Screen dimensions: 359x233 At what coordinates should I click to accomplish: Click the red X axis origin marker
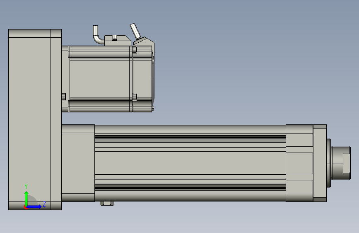(25, 207)
